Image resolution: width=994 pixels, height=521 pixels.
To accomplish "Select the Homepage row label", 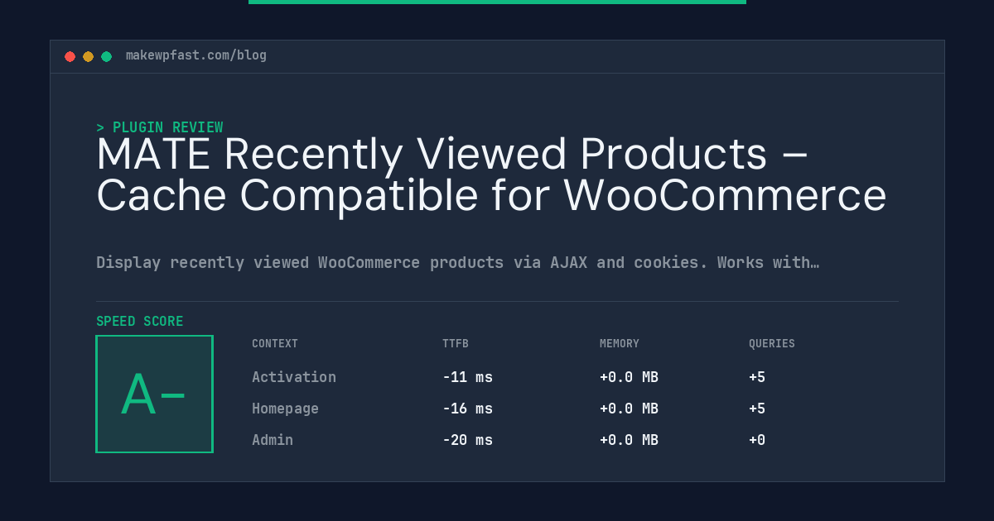I will [285, 409].
